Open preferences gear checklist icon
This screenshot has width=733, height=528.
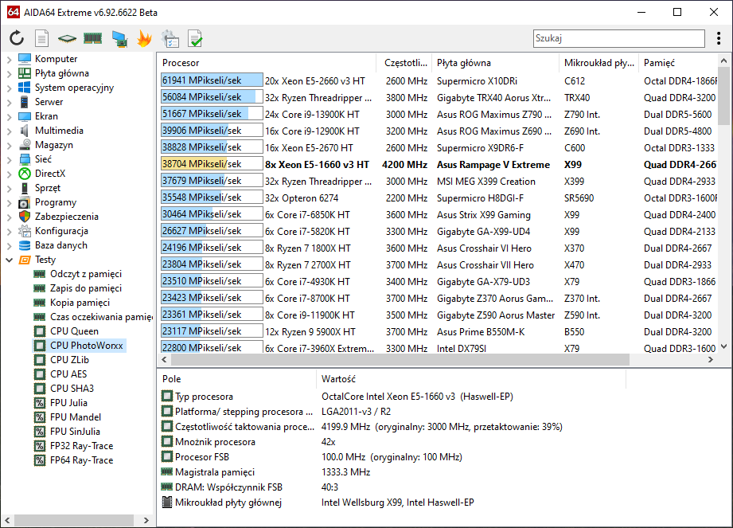tap(170, 38)
